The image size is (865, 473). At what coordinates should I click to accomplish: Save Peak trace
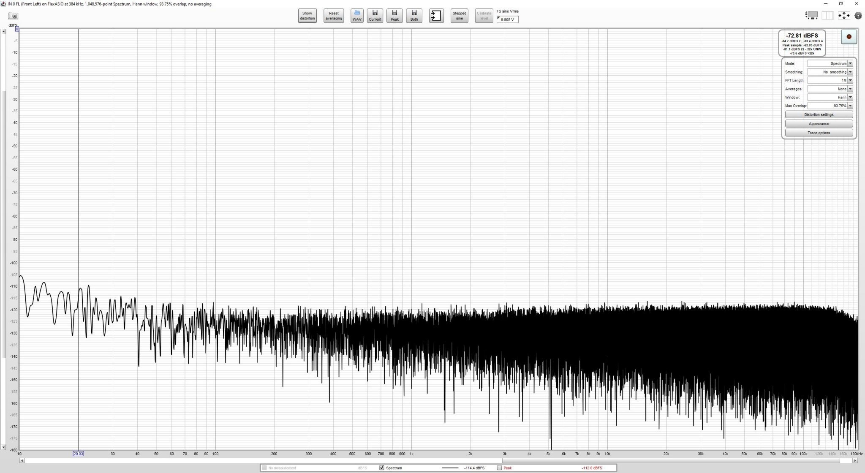pyautogui.click(x=394, y=16)
